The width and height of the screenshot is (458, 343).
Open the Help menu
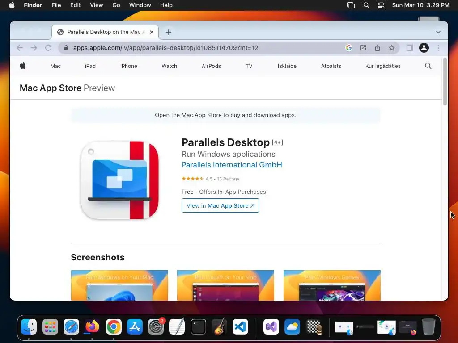click(166, 5)
